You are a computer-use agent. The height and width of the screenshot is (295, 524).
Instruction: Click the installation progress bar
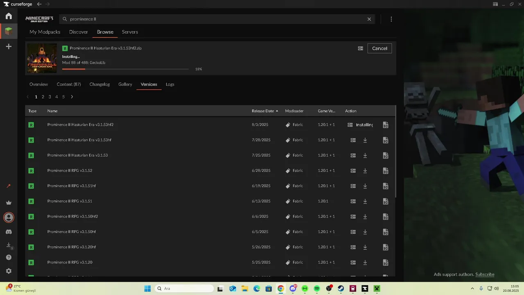125,69
